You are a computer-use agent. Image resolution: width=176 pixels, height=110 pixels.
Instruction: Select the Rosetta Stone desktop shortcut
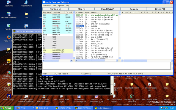pyautogui.click(x=26, y=4)
